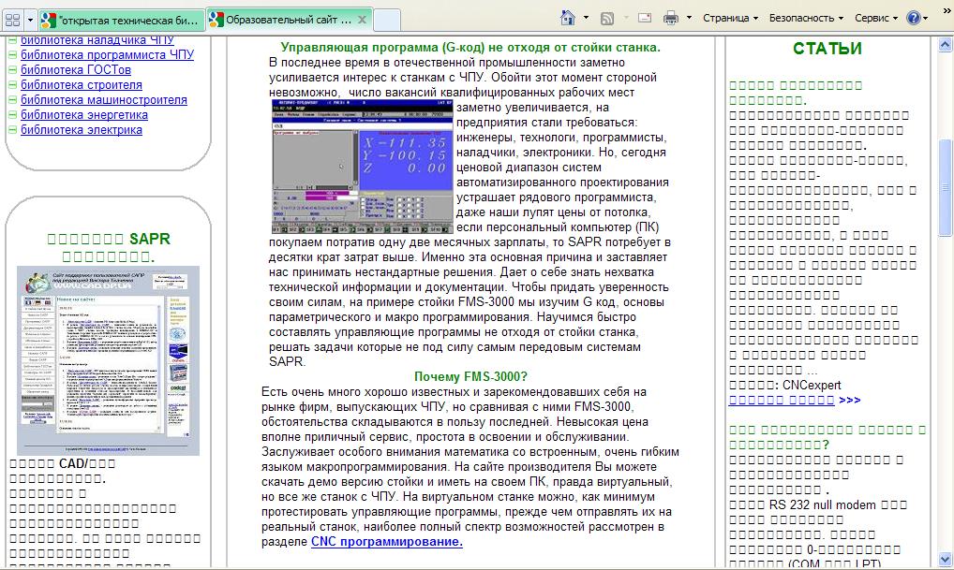Expand the Print options dropdown arrow

click(x=689, y=18)
